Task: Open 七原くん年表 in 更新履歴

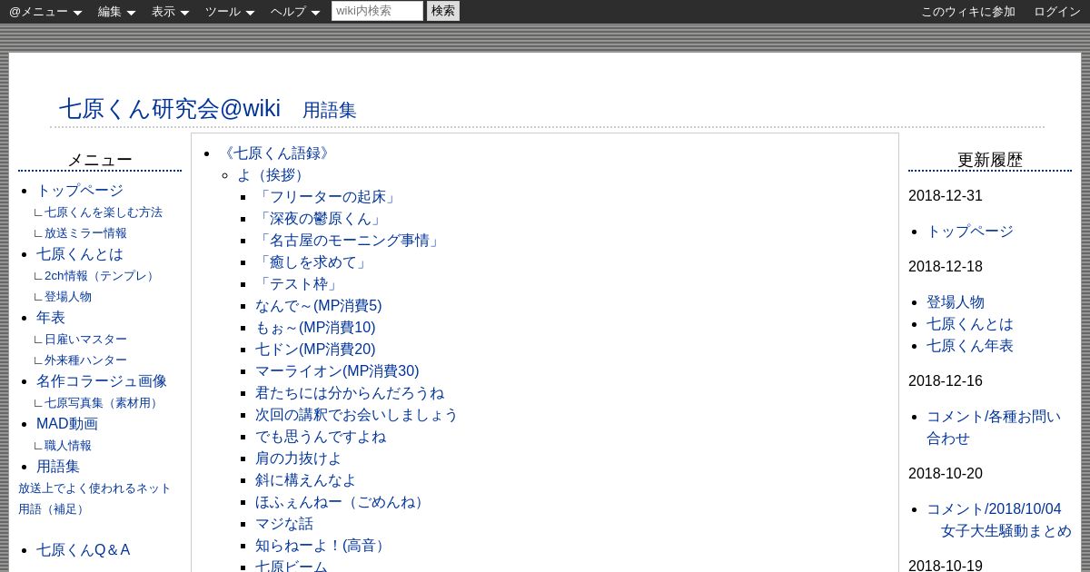Action: tap(970, 346)
